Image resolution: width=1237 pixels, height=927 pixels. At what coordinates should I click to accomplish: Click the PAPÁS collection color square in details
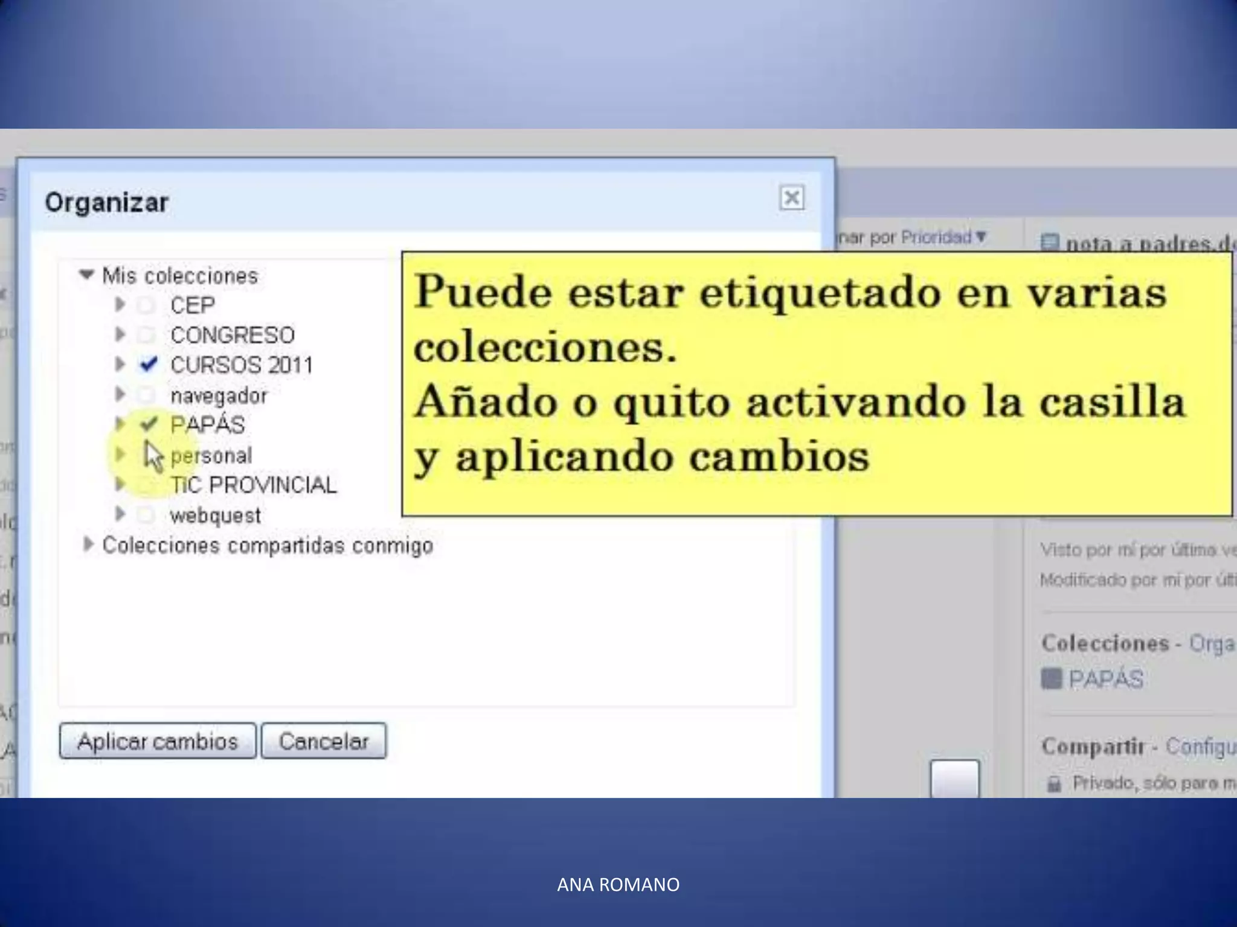coord(1052,679)
